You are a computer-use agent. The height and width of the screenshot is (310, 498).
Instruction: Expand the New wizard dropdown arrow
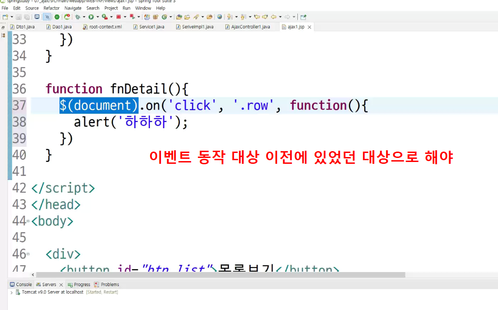pos(12,17)
